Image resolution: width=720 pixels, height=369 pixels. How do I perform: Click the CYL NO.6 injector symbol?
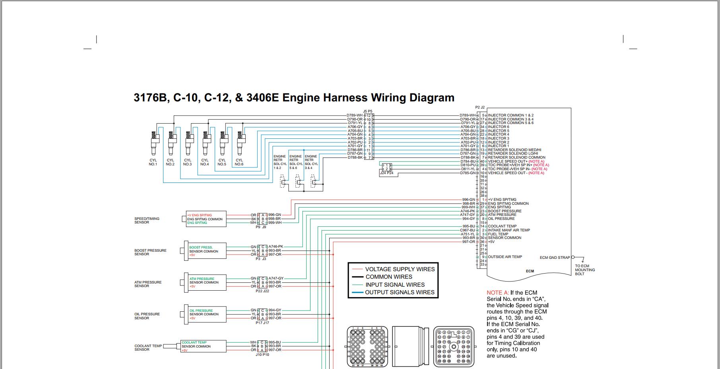tap(241, 140)
